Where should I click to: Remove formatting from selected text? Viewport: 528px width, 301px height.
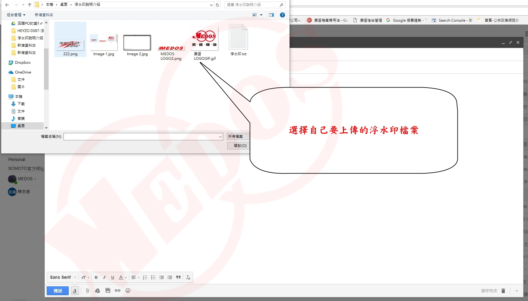coord(188,277)
